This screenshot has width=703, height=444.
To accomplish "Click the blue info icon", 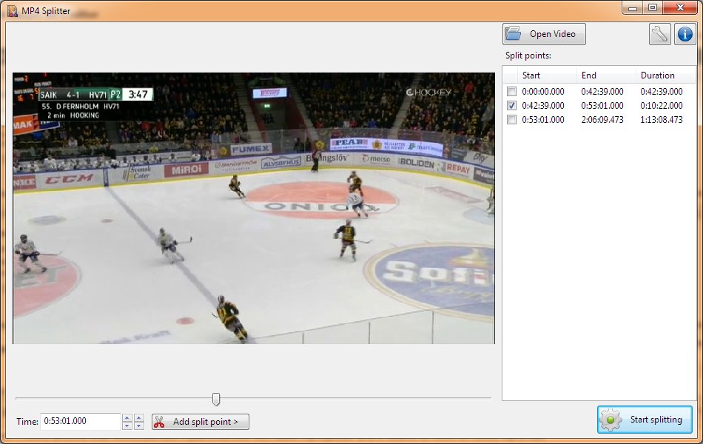I will pos(684,34).
